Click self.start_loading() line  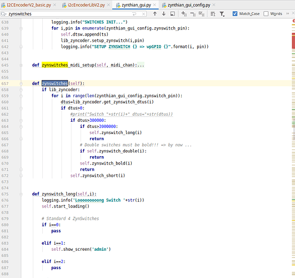pyautogui.click(x=66, y=206)
